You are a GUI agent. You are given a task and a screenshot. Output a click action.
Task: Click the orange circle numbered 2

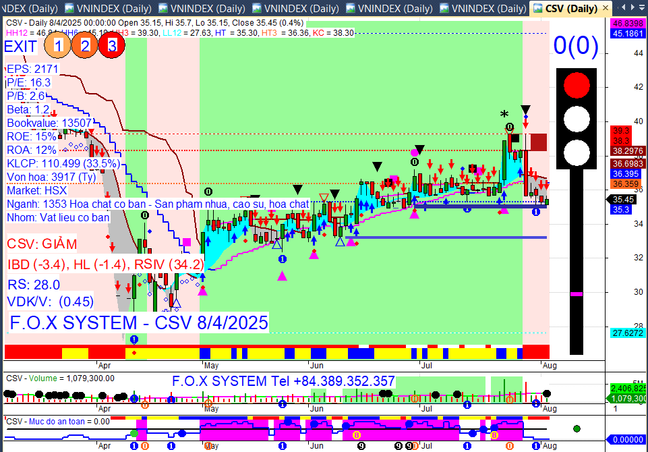(x=85, y=45)
